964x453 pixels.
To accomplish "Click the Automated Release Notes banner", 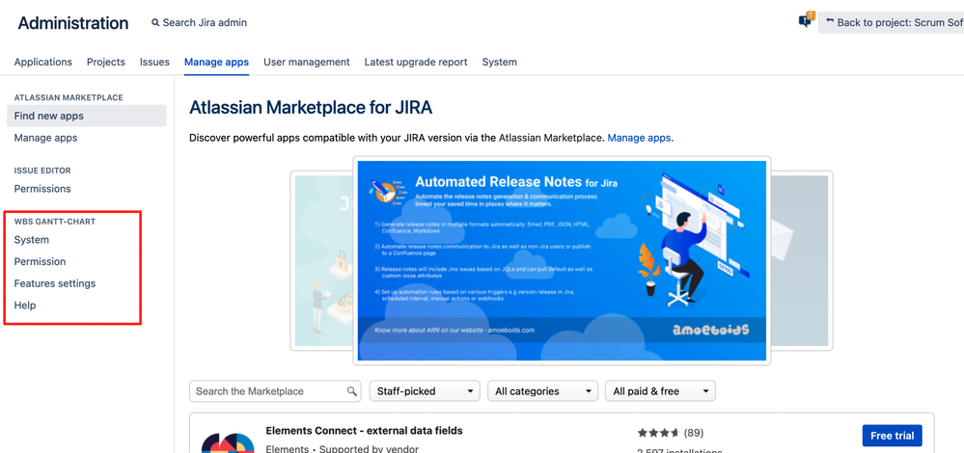I will coord(562,260).
